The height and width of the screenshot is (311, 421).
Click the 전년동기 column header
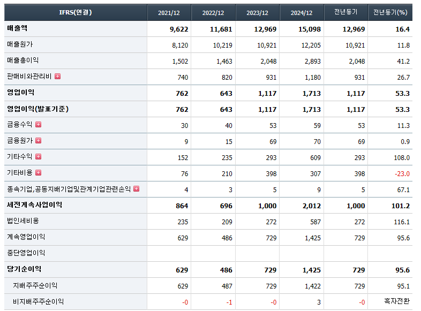[346, 12]
